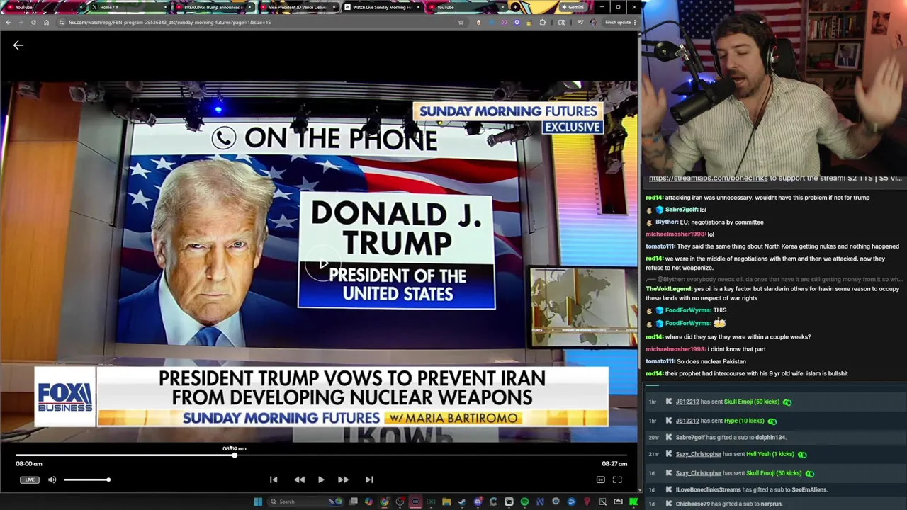This screenshot has height=510, width=907.
Task: Click the green kicks icon on Hell Yeah row
Action: coord(802,454)
